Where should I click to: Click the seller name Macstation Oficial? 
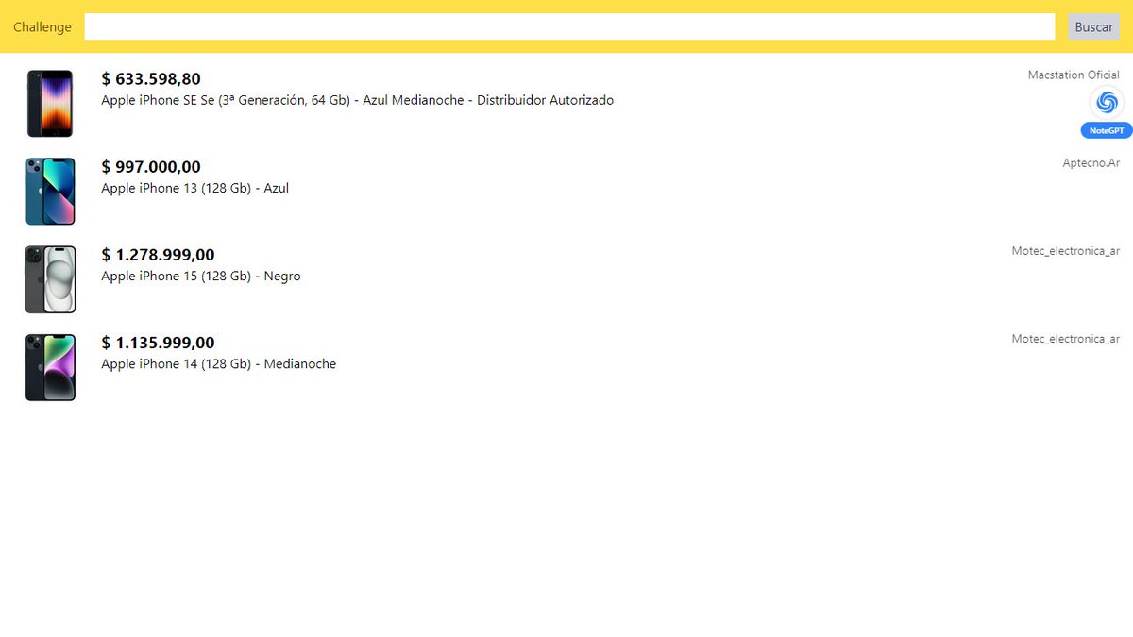tap(1074, 75)
